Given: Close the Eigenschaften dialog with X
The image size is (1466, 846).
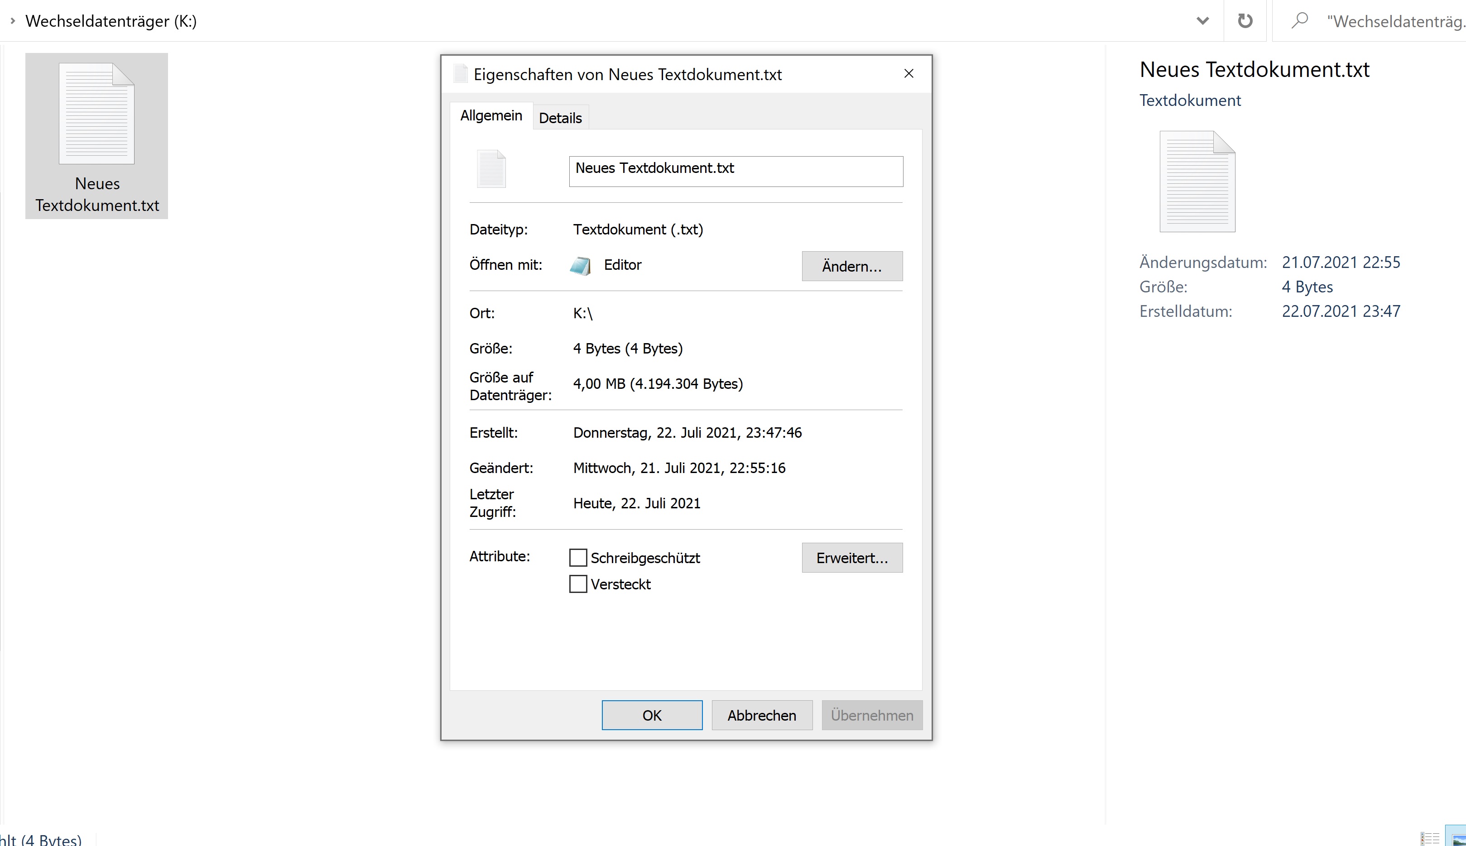Looking at the screenshot, I should coord(908,74).
